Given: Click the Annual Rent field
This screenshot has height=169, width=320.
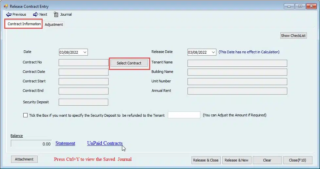Looking at the screenshot, I should 237,91.
